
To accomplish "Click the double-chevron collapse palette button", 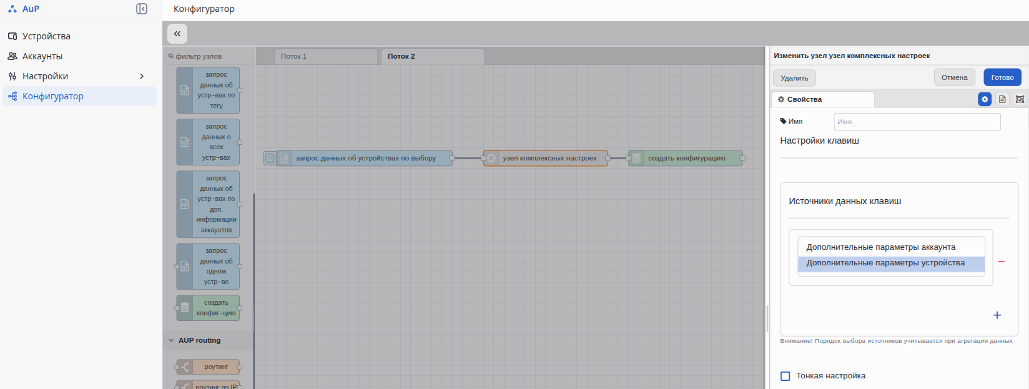I will [177, 34].
